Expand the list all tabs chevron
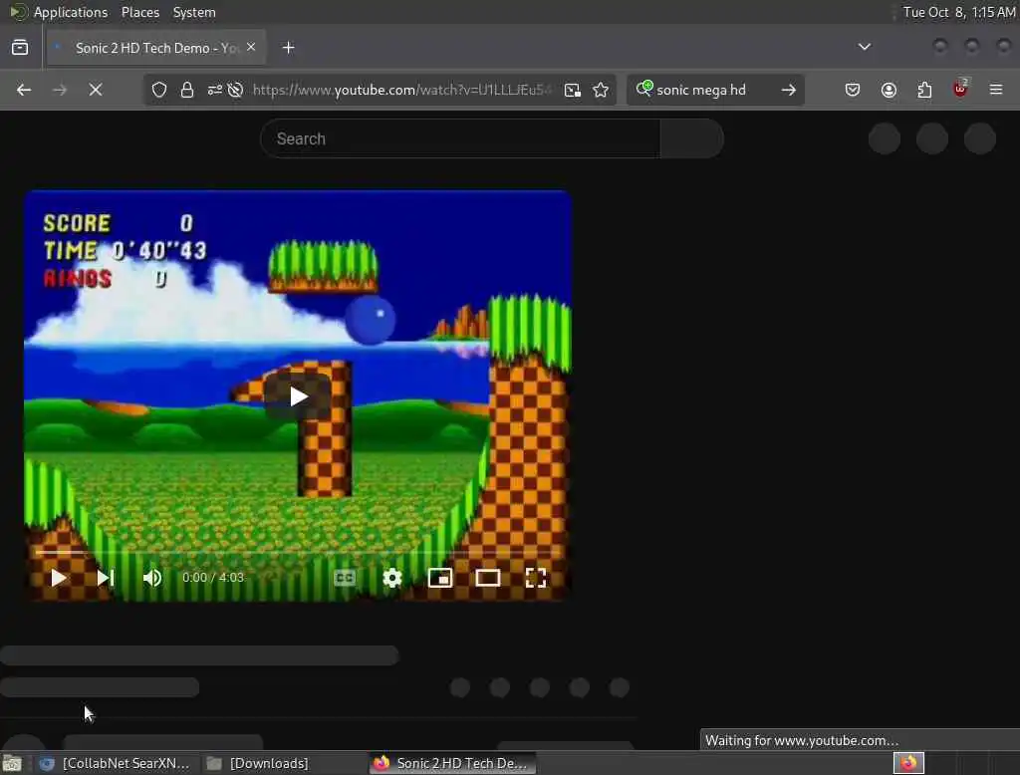Image resolution: width=1020 pixels, height=775 pixels. click(865, 47)
